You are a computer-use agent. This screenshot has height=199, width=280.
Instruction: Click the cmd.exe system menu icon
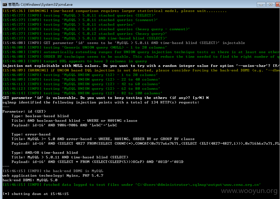pos(5,5)
